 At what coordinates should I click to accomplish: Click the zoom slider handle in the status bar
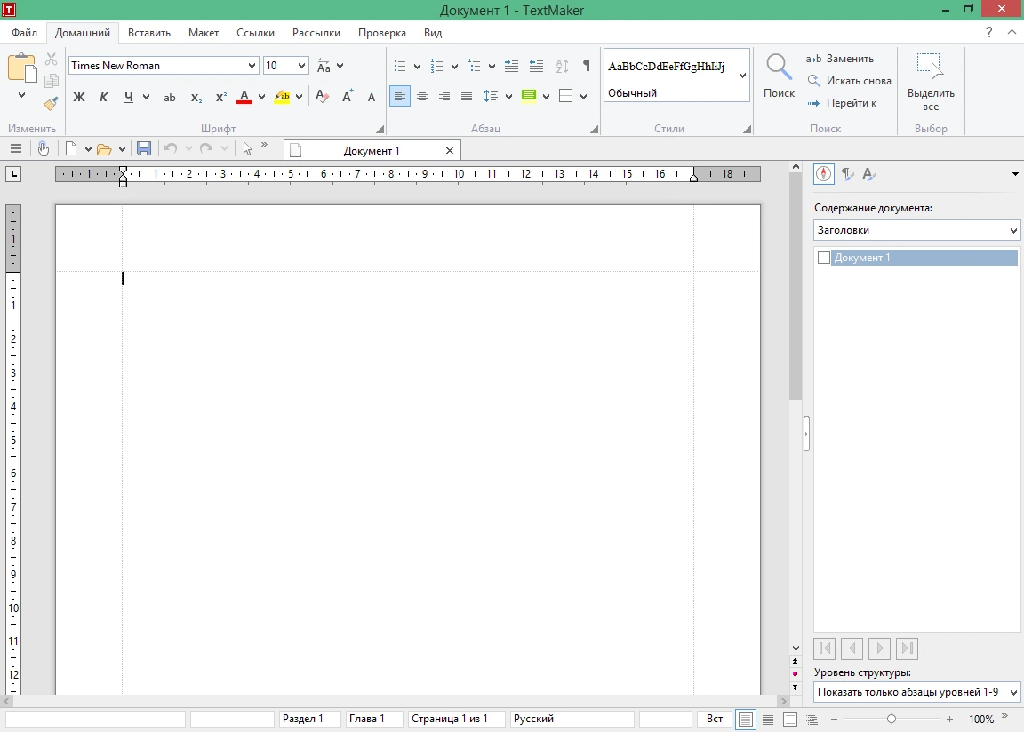pyautogui.click(x=892, y=719)
